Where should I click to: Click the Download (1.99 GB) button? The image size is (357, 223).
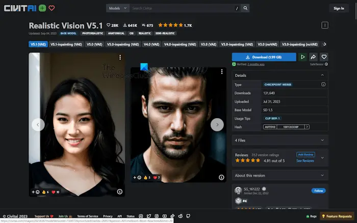click(x=264, y=57)
